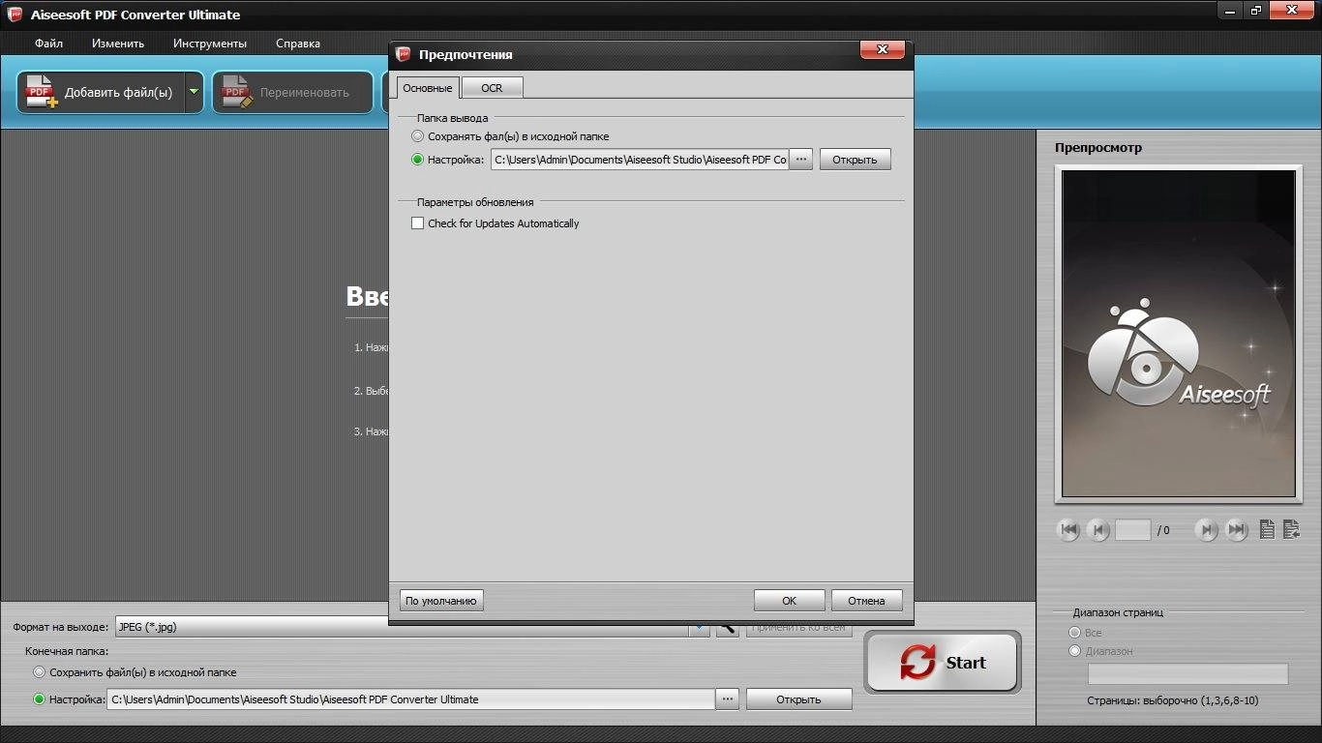Go to previous page in preview
Image resolution: width=1322 pixels, height=743 pixels.
(1097, 529)
